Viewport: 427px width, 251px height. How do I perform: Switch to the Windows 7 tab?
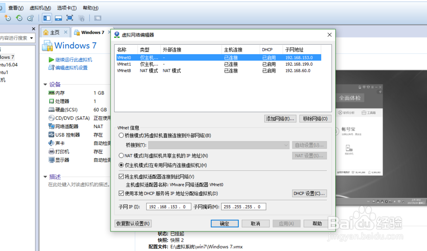(x=93, y=32)
